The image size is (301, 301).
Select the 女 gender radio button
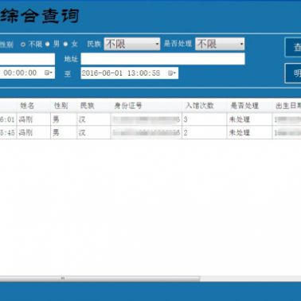tap(65, 44)
